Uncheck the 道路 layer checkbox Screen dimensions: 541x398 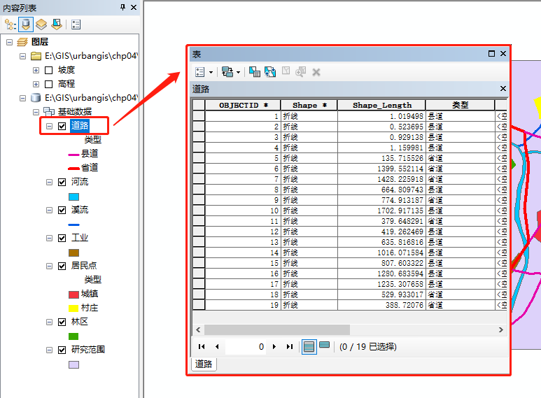[62, 126]
